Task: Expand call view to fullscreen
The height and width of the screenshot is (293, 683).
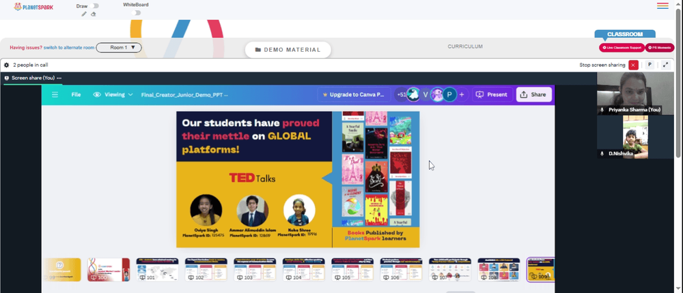Action: tap(665, 65)
